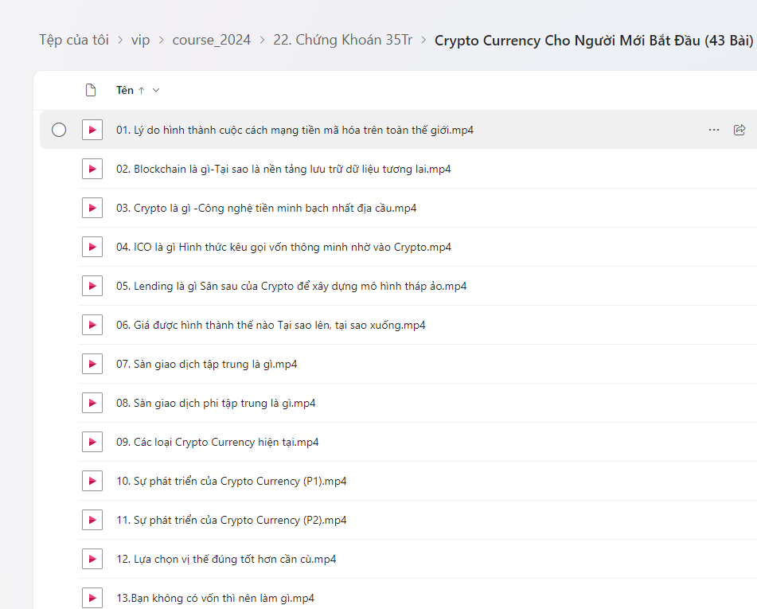The image size is (757, 609).
Task: Open course_2024 breadcrumb folder
Action: pos(211,40)
